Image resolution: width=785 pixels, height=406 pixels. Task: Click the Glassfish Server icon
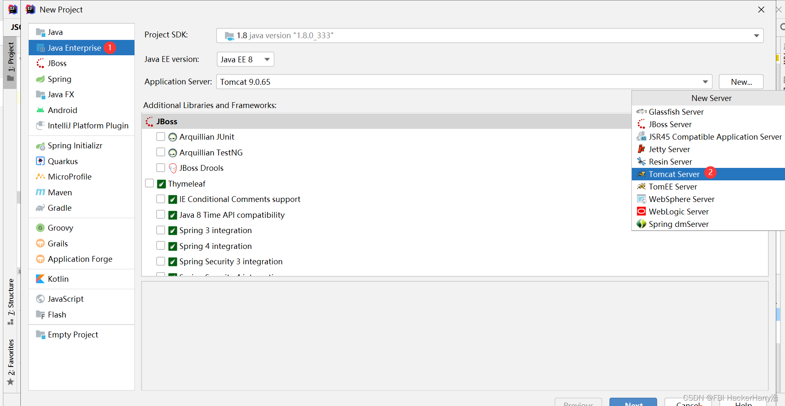(x=641, y=112)
